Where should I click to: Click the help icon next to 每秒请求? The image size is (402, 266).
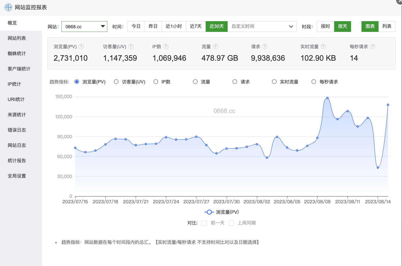(372, 47)
